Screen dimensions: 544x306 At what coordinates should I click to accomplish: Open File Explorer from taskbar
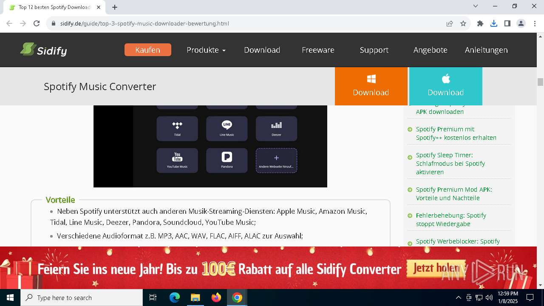point(195,297)
